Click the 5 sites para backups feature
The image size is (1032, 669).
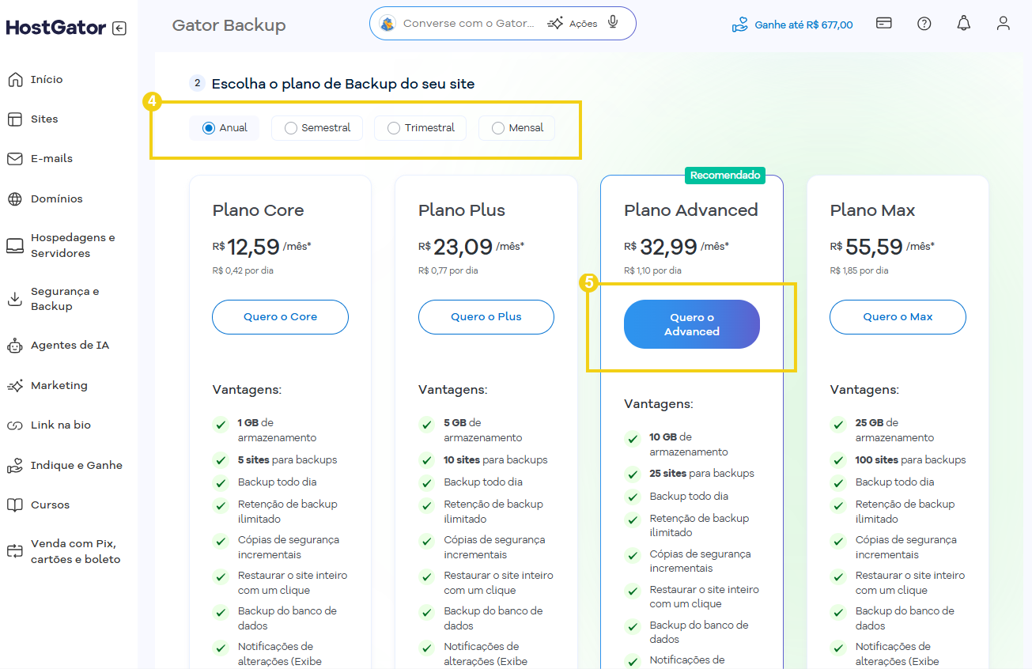(x=287, y=459)
